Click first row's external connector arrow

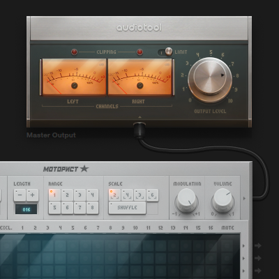258,246
